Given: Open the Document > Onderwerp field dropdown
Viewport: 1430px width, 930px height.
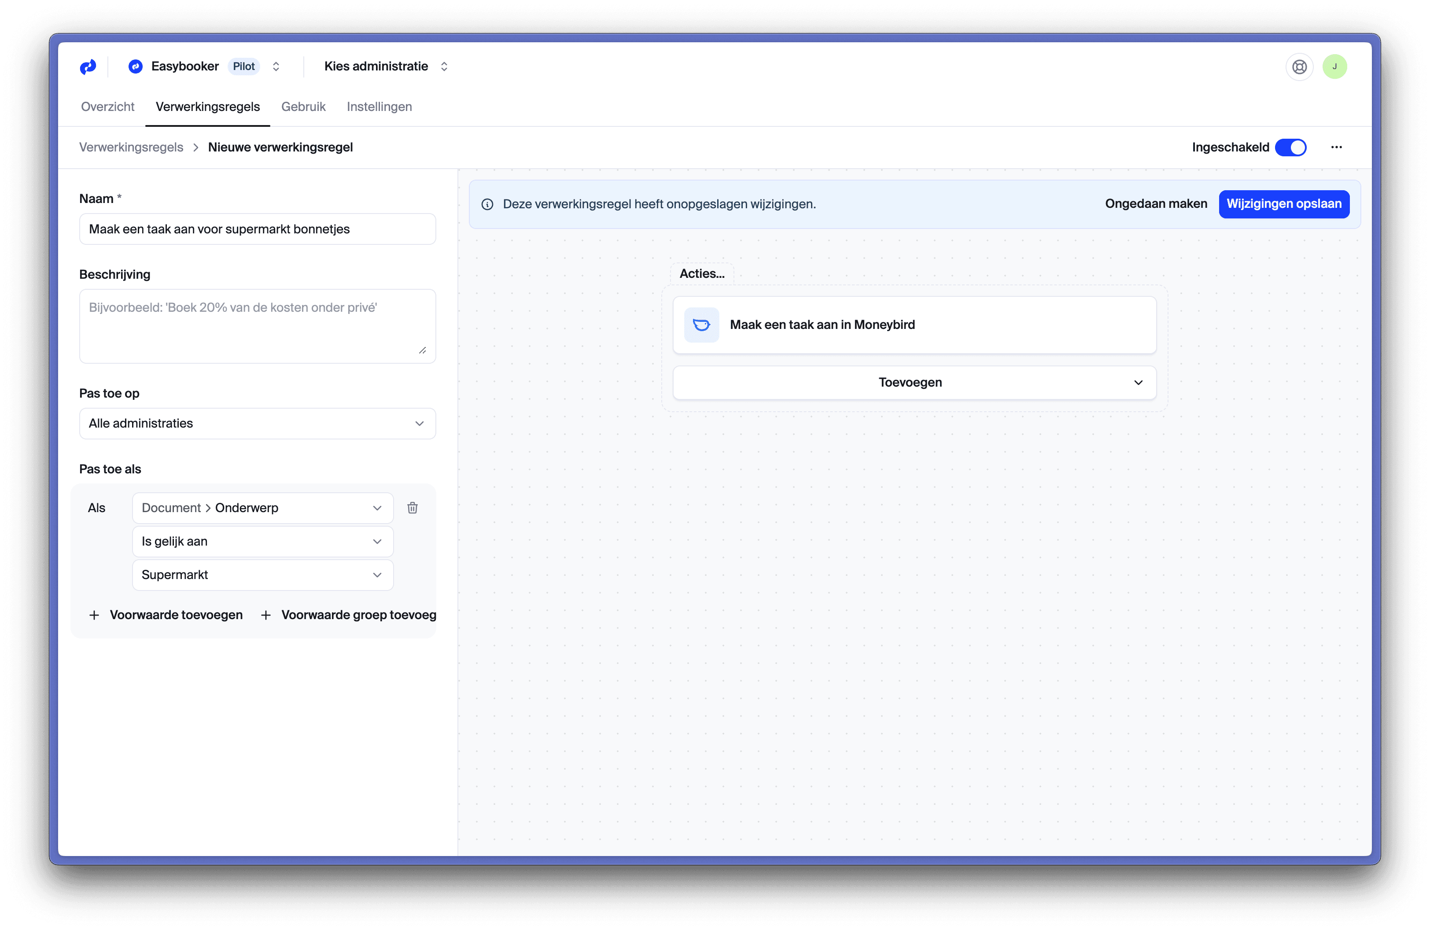Looking at the screenshot, I should coord(262,508).
